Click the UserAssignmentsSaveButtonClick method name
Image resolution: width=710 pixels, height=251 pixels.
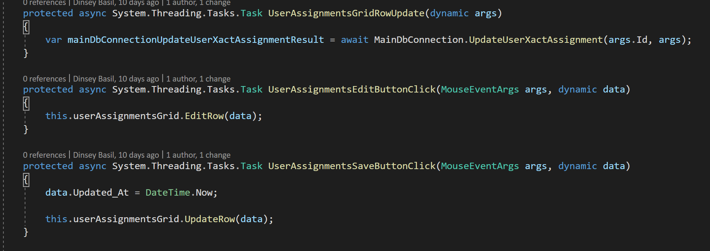[352, 166]
